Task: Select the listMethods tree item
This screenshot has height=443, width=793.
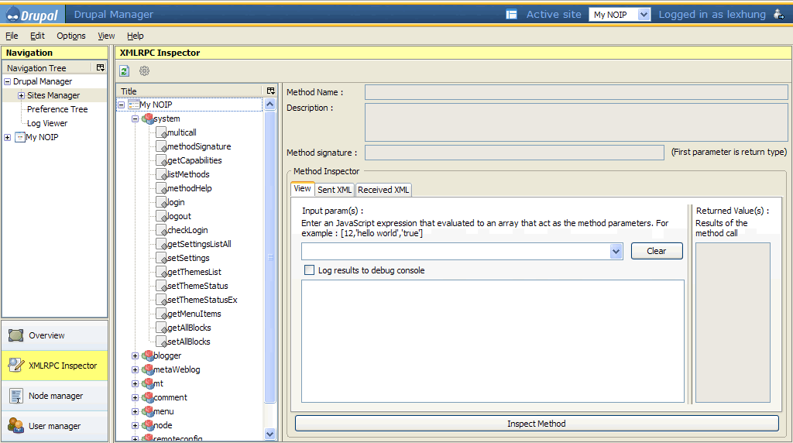Action: pos(188,174)
